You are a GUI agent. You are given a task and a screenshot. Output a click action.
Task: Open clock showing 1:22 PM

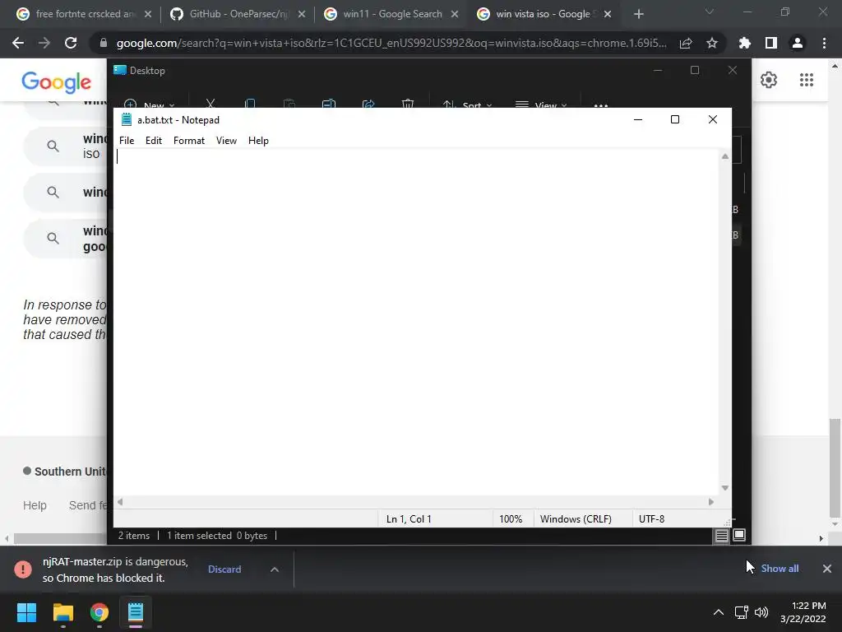pyautogui.click(x=803, y=612)
